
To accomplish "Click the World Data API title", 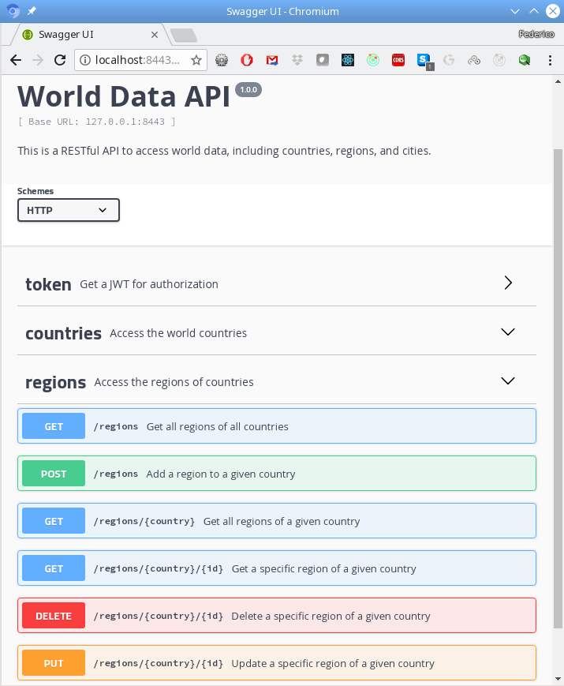I will pos(124,96).
